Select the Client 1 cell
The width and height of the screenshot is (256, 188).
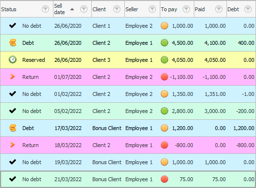point(108,26)
